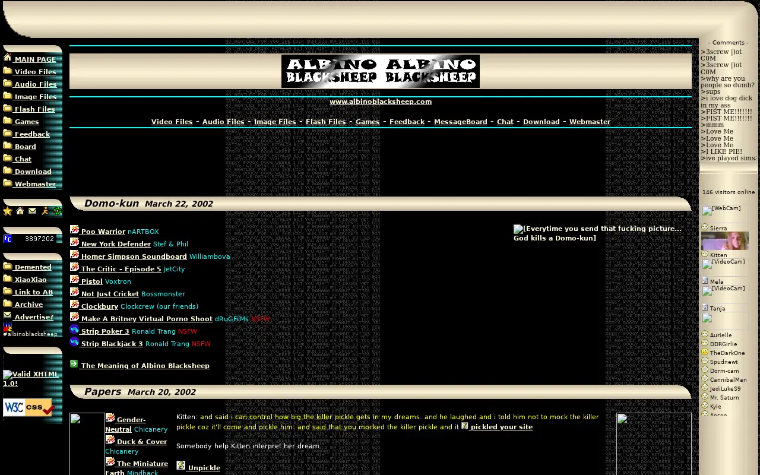This screenshot has height=475, width=760.
Task: Click the 146 visitors online text
Action: point(729,192)
